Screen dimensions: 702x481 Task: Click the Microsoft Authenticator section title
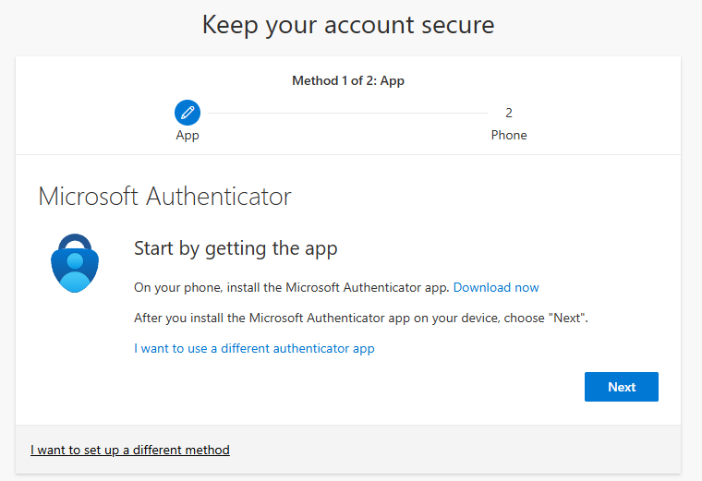click(x=164, y=196)
